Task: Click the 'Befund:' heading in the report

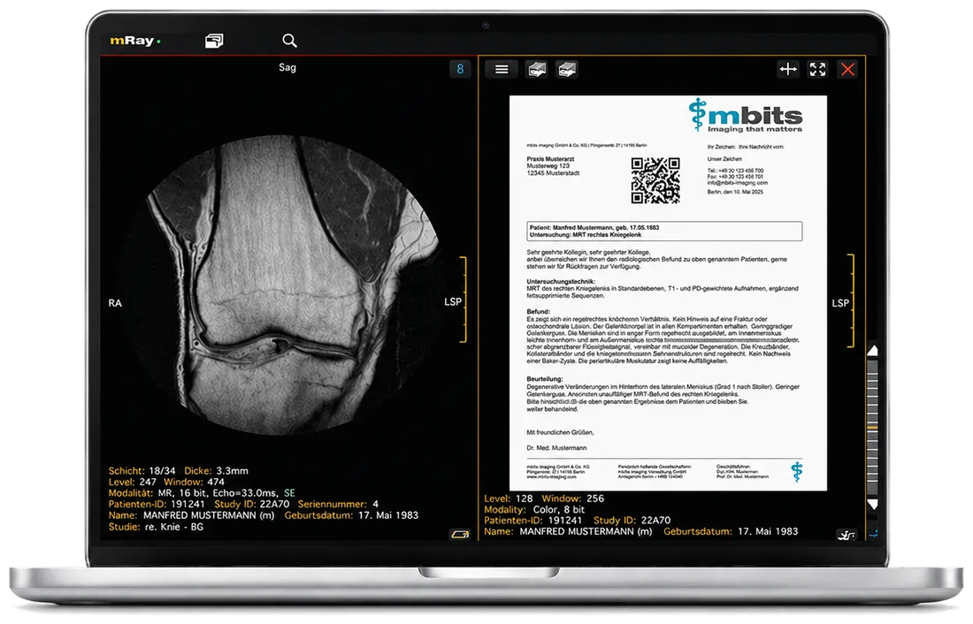Action: (539, 312)
